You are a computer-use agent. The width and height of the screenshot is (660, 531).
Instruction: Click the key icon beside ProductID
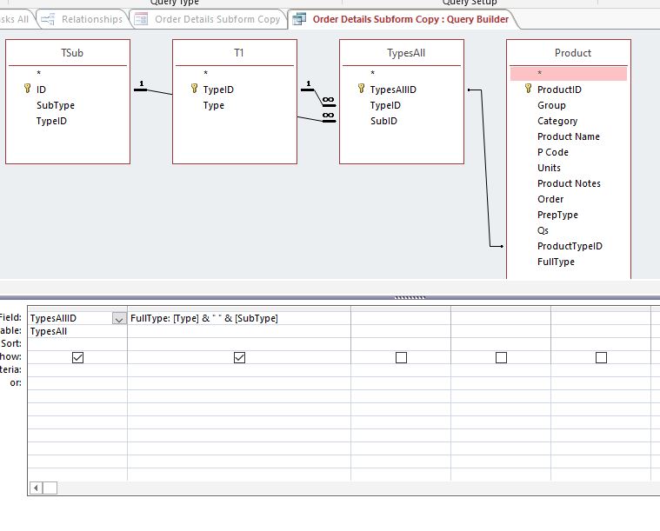tap(528, 89)
